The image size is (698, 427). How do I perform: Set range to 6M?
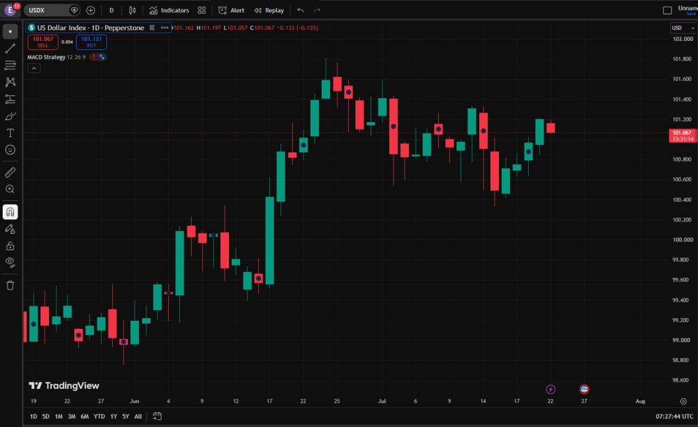[x=85, y=416]
